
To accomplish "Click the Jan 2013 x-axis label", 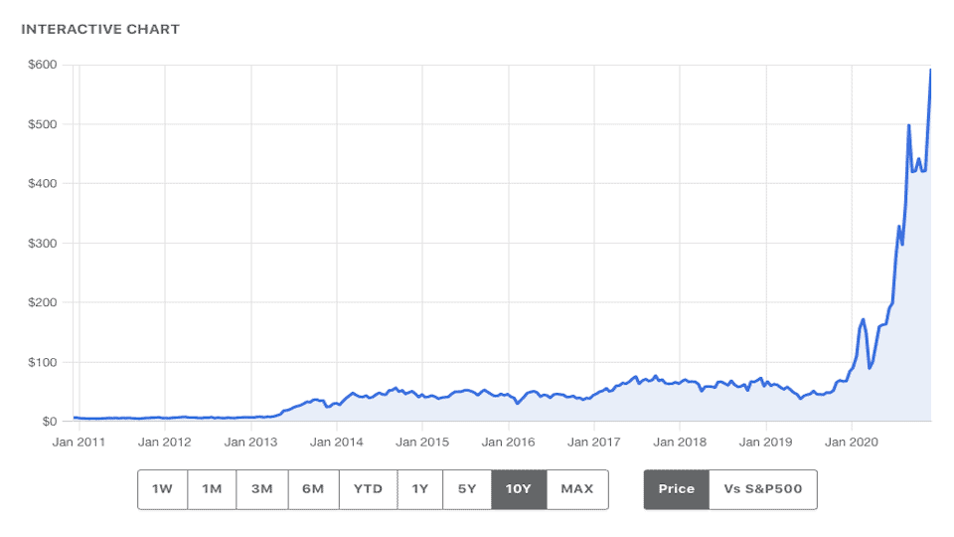I will [x=250, y=442].
